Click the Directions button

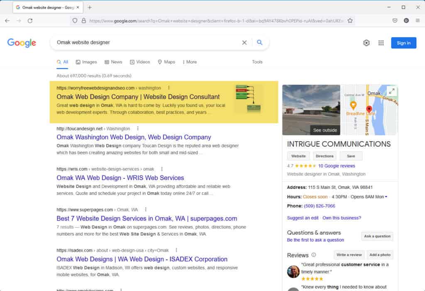[x=325, y=156]
